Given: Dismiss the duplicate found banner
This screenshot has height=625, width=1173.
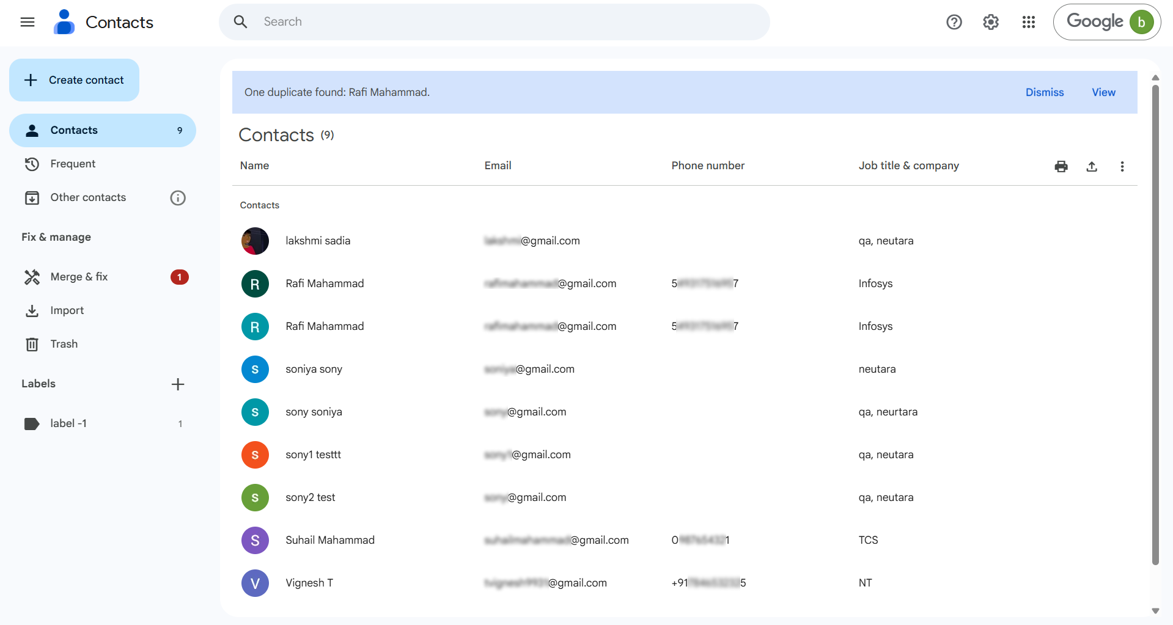Looking at the screenshot, I should click(1045, 92).
